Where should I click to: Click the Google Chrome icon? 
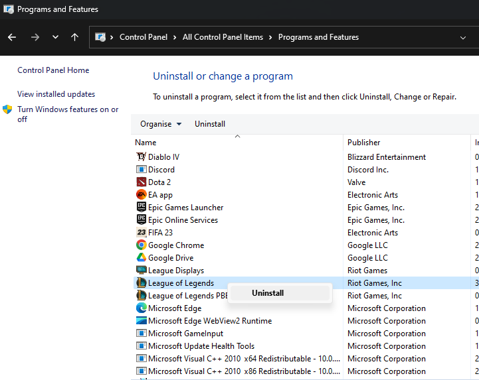[141, 245]
